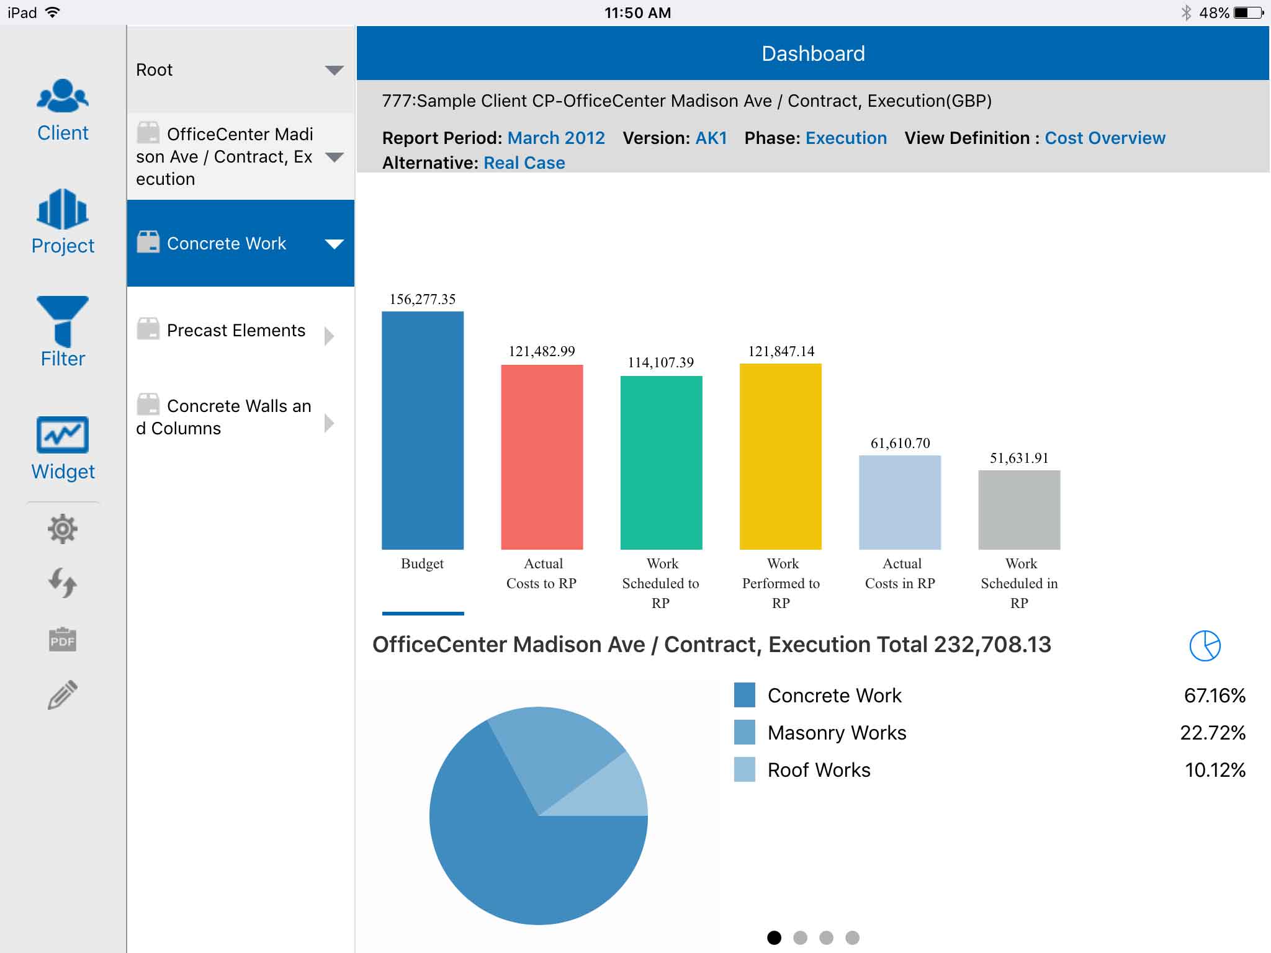Open settings gear icon in sidebar
The image size is (1271, 953).
[x=63, y=529]
